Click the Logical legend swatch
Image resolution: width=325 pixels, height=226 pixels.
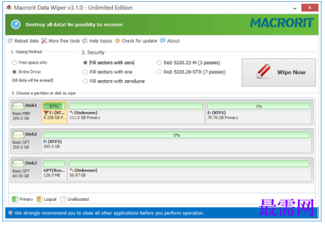40,199
